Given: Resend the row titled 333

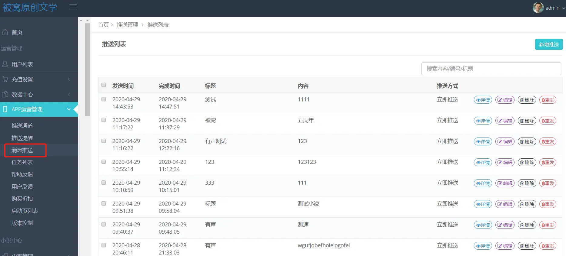Looking at the screenshot, I should [x=548, y=183].
